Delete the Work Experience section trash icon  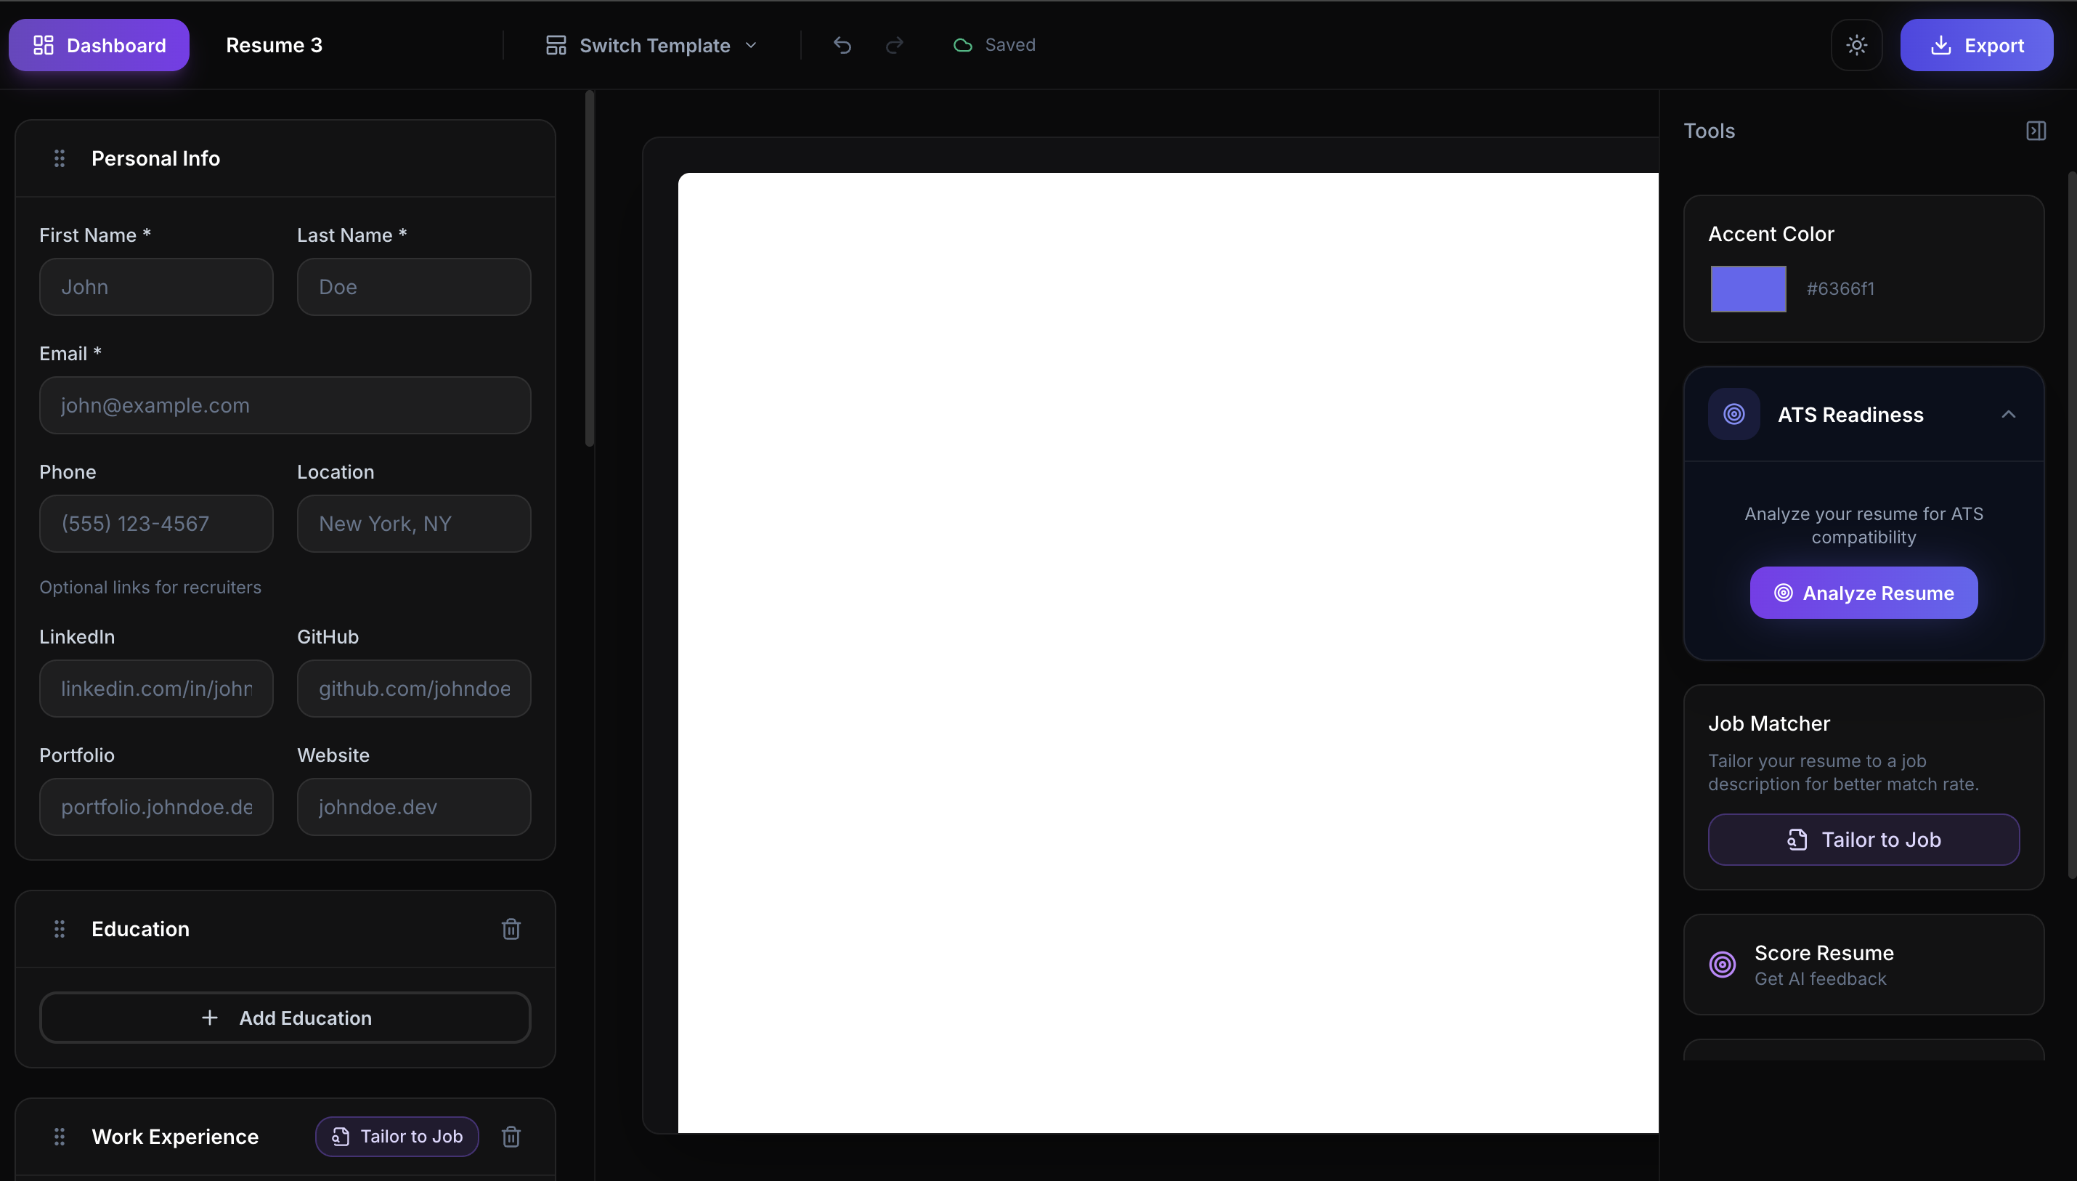[x=511, y=1137]
